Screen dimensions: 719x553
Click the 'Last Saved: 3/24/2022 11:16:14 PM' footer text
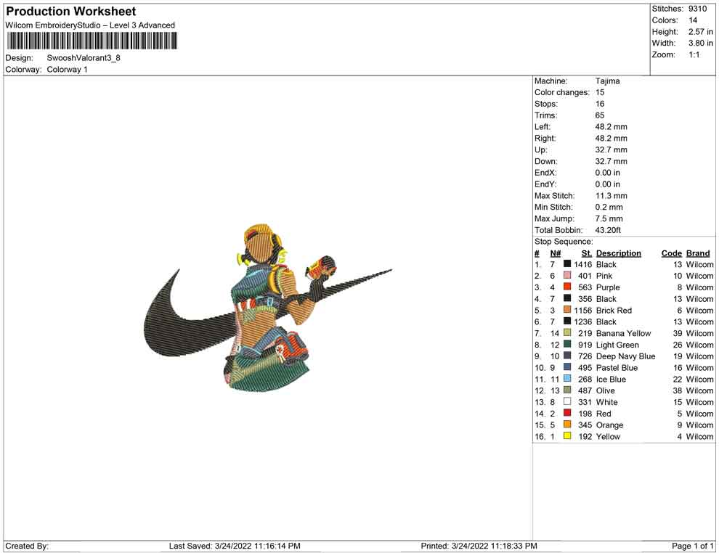pos(235,546)
